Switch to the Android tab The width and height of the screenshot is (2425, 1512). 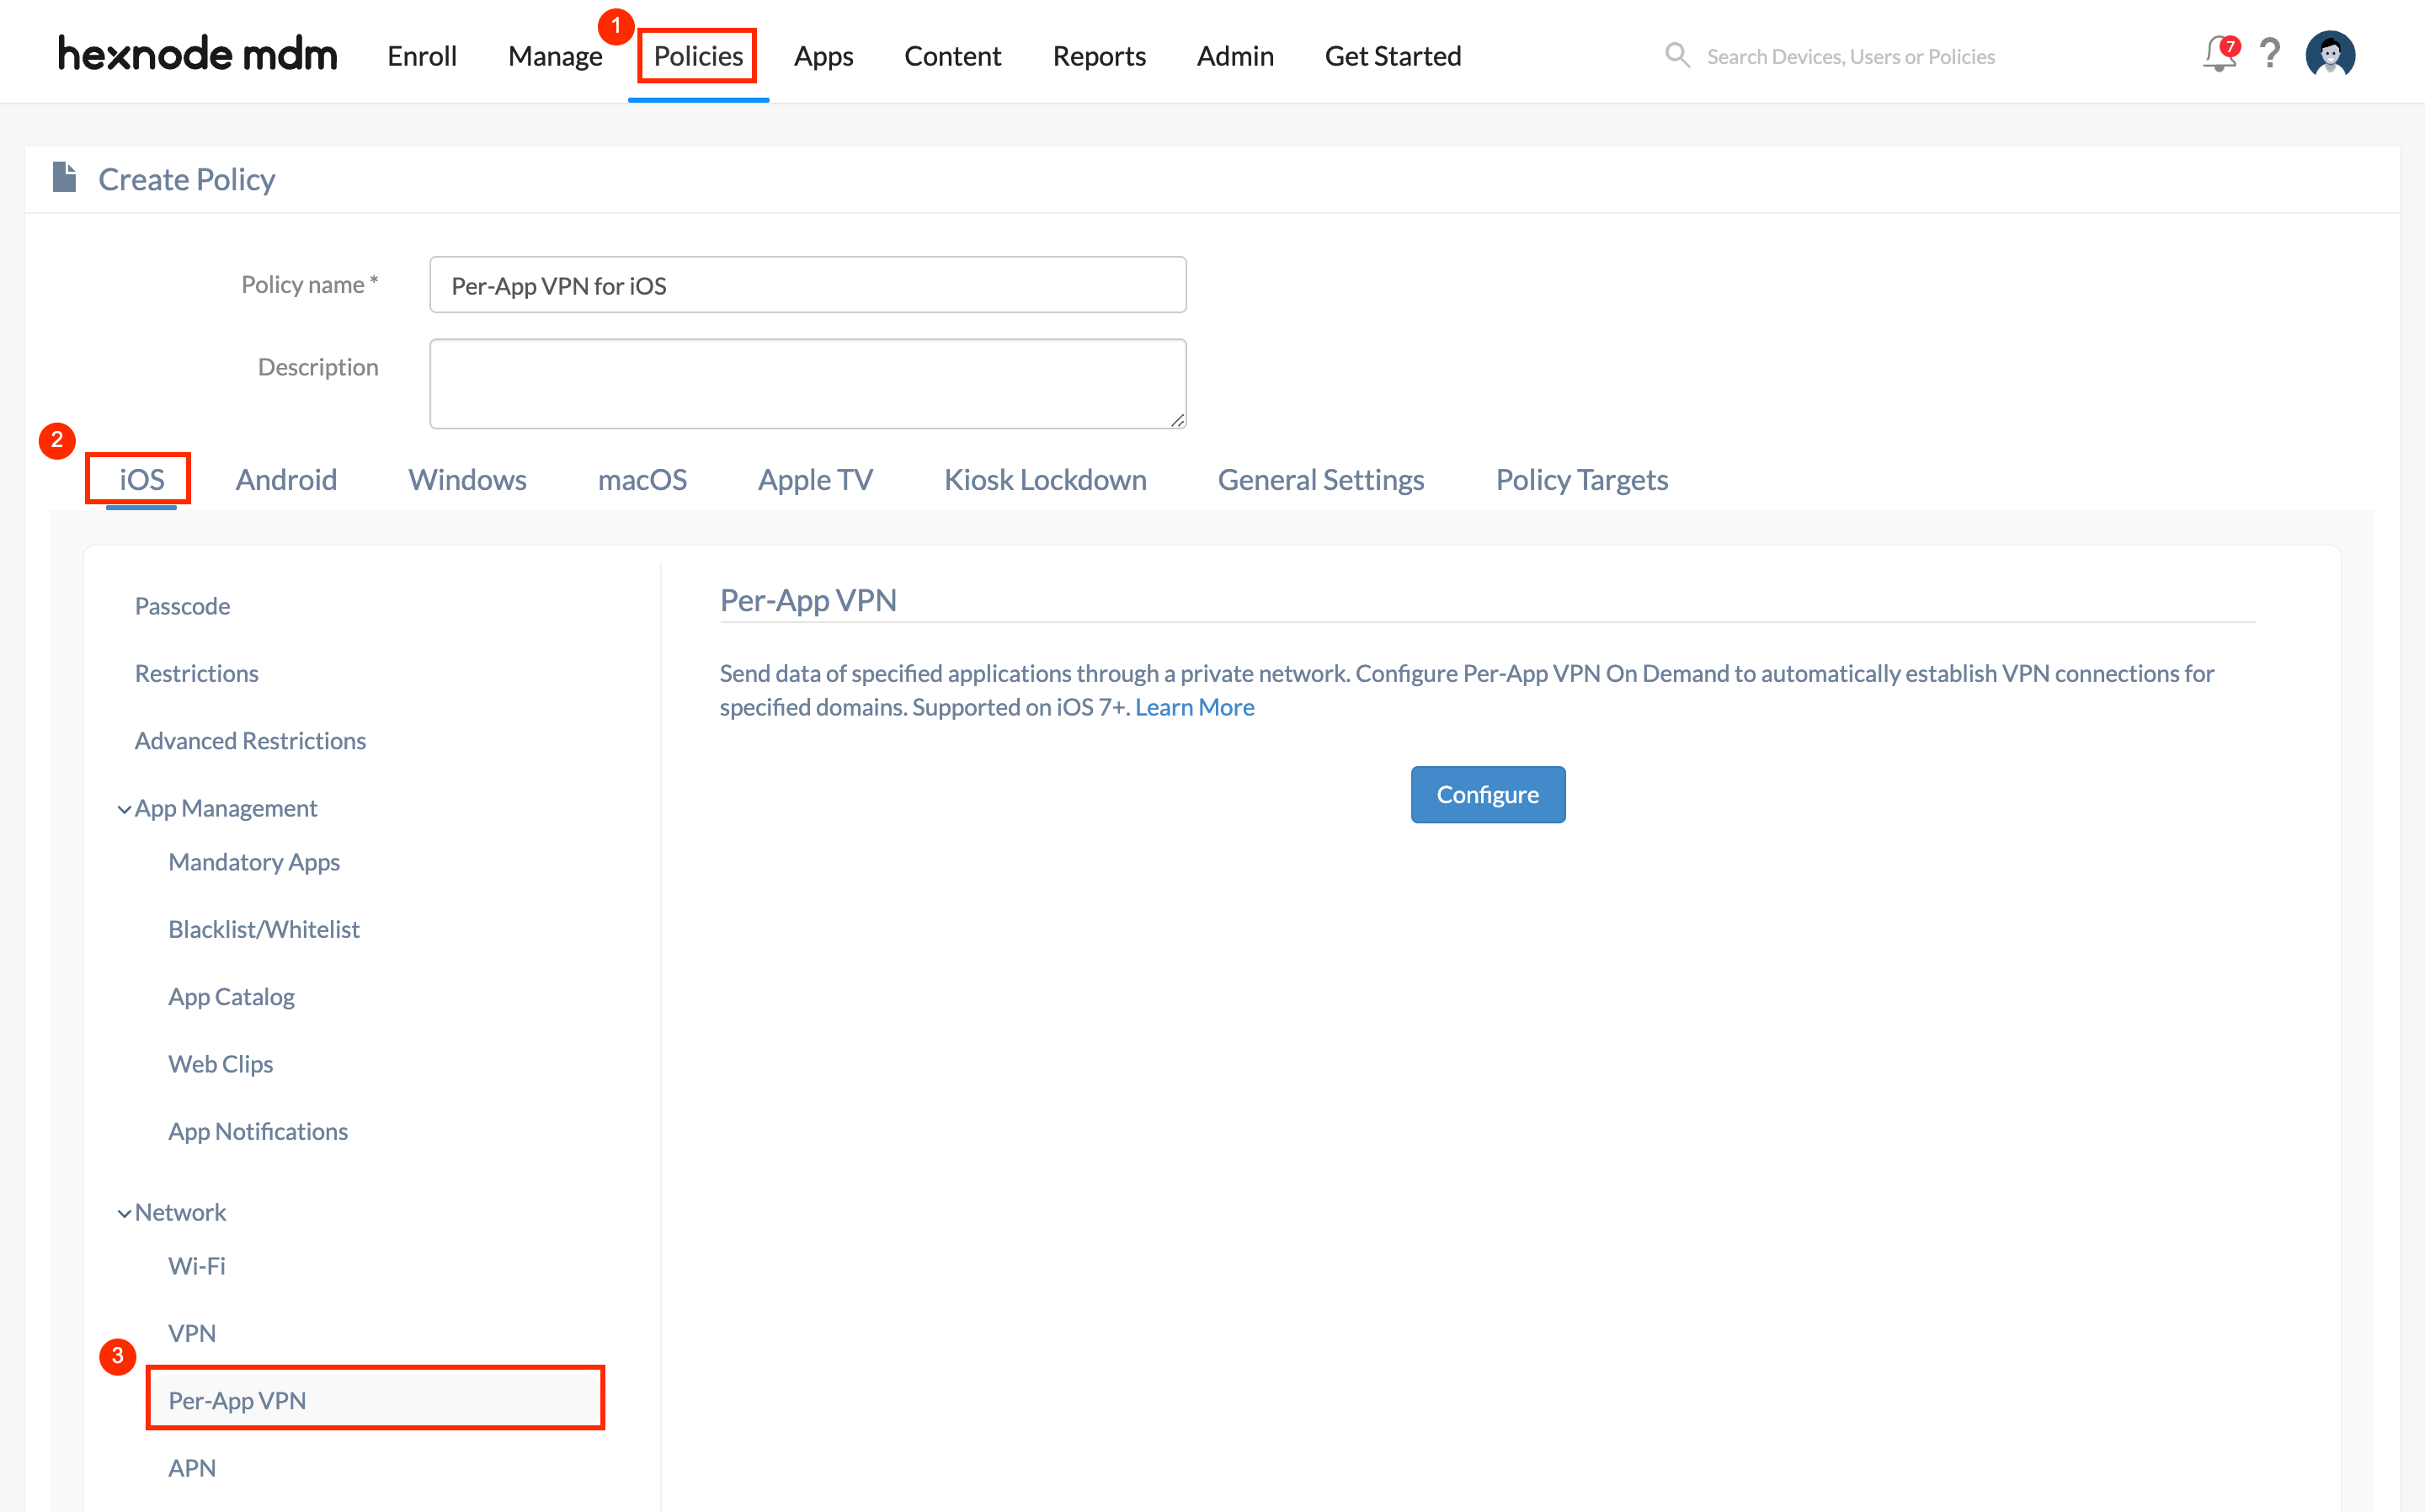(286, 479)
